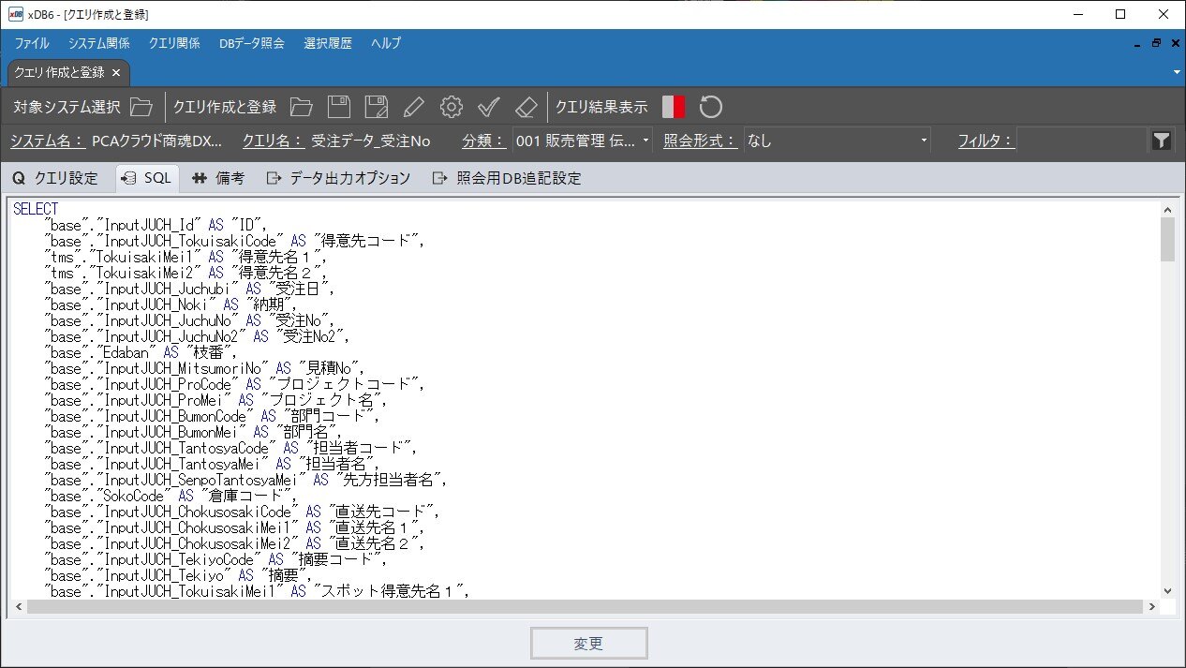Switch to the 備考 tab
The height and width of the screenshot is (668, 1186).
coord(218,178)
